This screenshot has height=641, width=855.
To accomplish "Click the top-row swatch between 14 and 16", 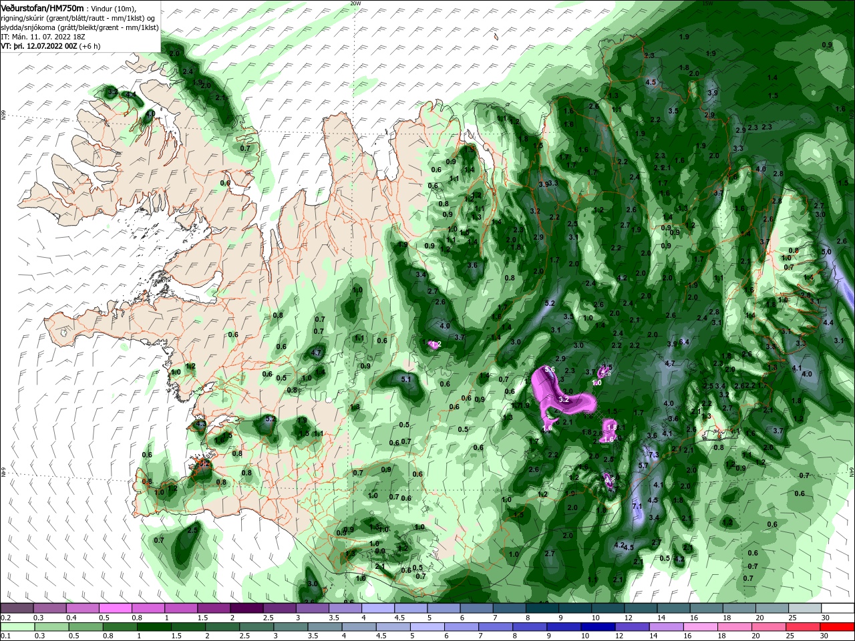I will click(673, 608).
